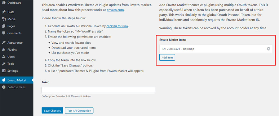Open the Envato Market menu item

[x=16, y=80]
